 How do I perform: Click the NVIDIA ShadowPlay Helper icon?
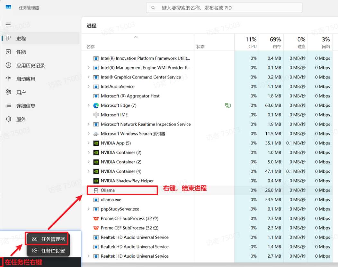(96, 181)
